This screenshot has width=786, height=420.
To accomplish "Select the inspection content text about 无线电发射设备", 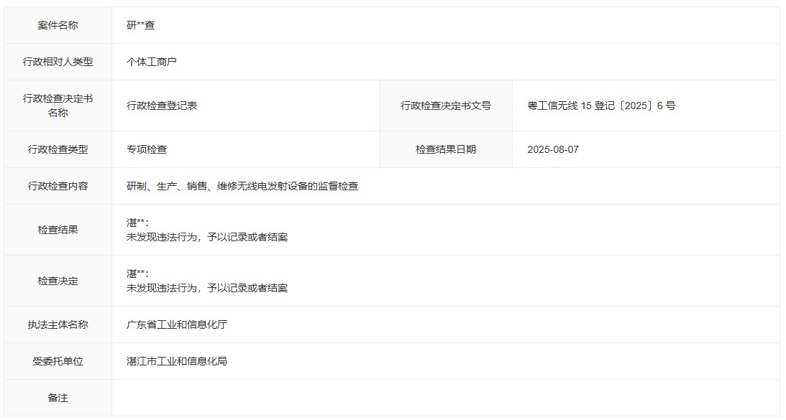I will pyautogui.click(x=242, y=186).
